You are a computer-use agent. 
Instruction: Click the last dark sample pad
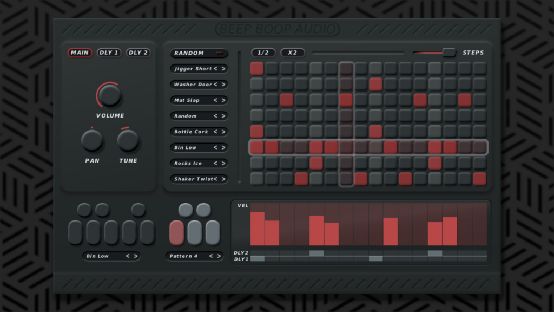[147, 232]
